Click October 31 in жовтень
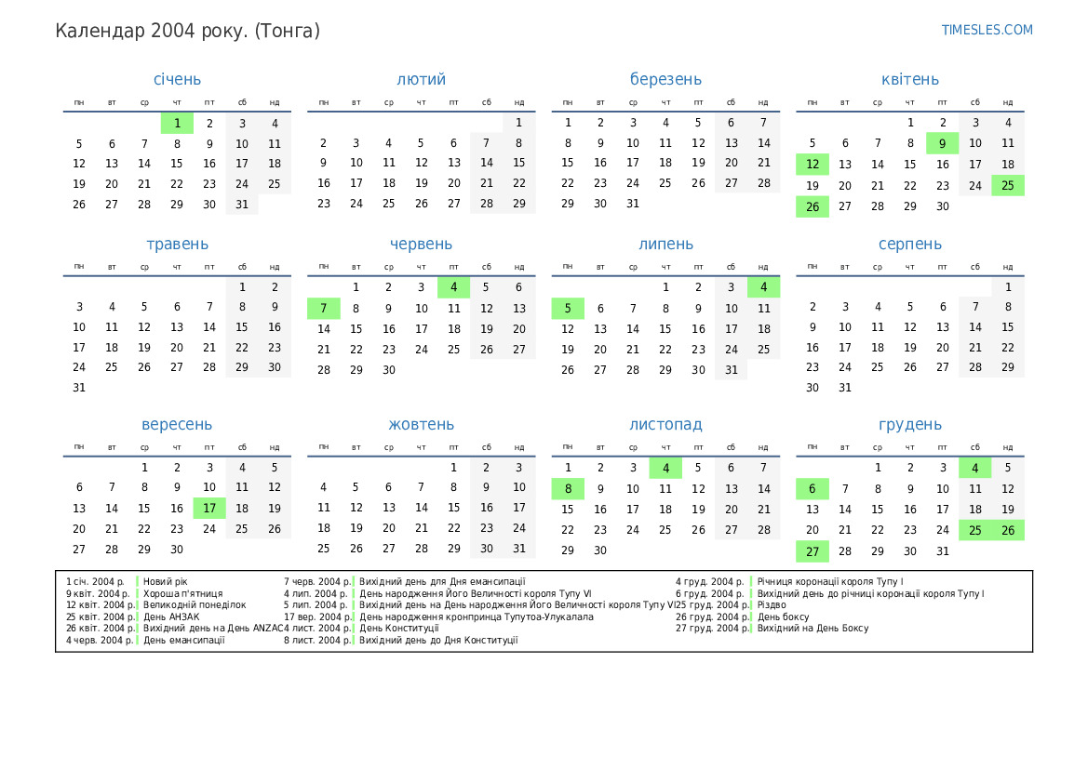The height and width of the screenshot is (769, 1088). pyautogui.click(x=519, y=549)
